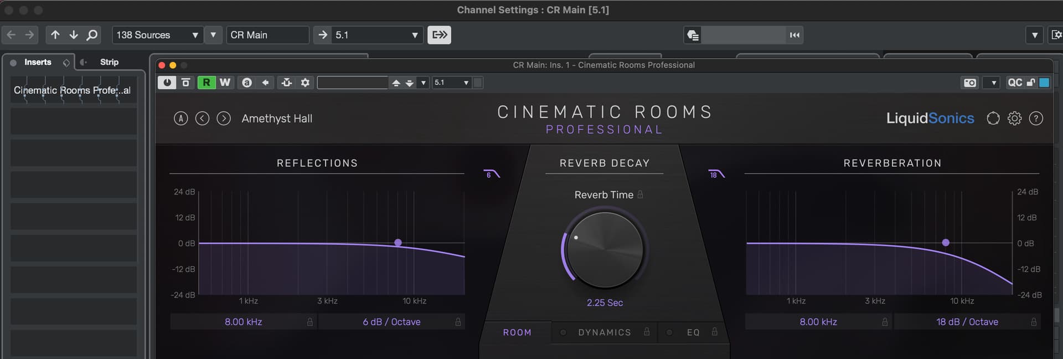
Task: Go forward in the channel history
Action: (29, 35)
